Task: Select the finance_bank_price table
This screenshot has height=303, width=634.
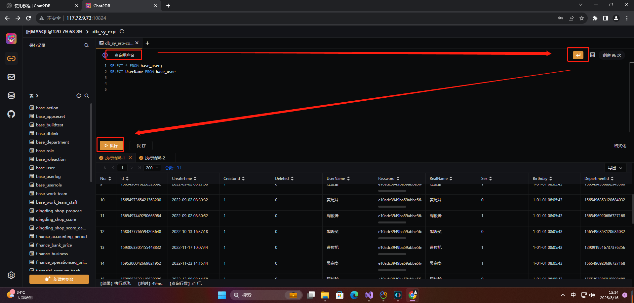Action: [54, 245]
